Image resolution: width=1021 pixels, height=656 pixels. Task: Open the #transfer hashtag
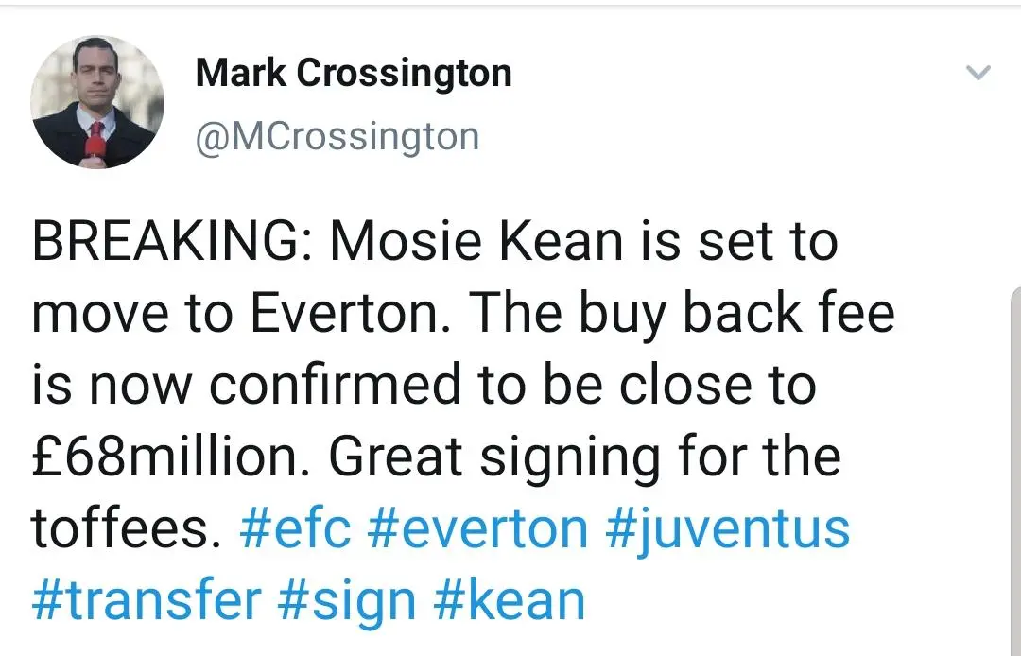pyautogui.click(x=147, y=601)
